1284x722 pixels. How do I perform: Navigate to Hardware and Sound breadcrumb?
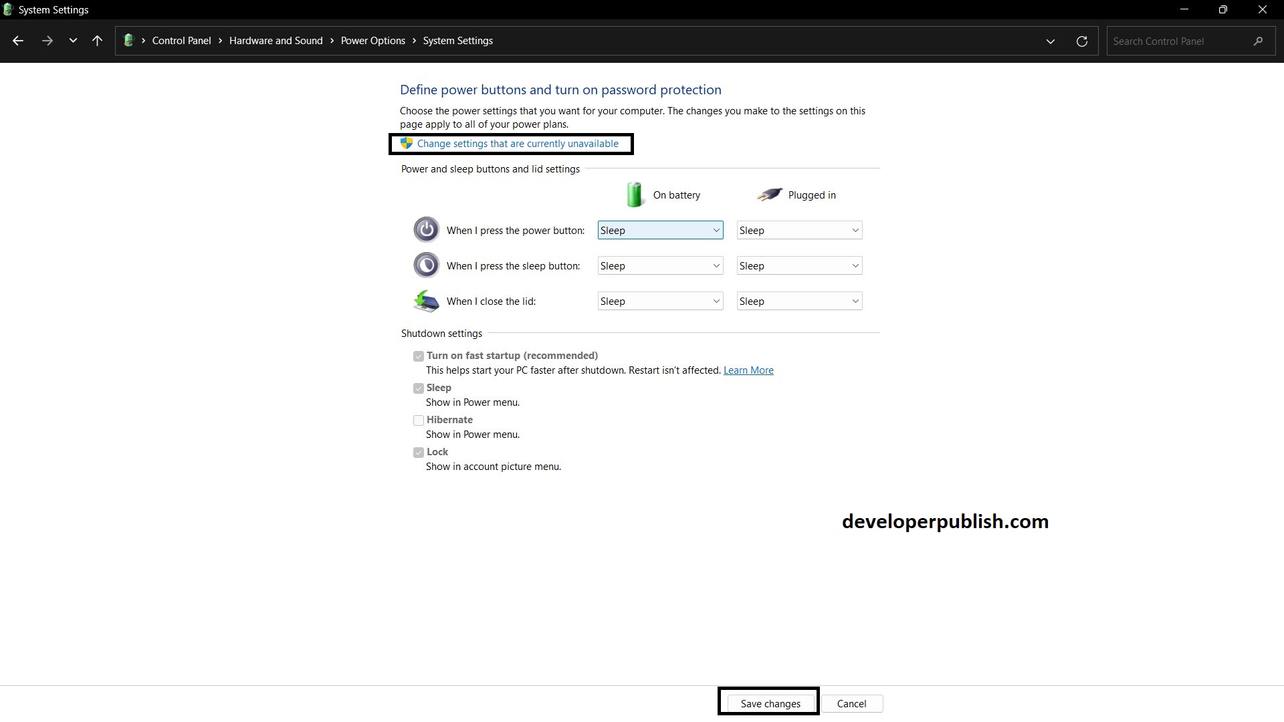[275, 40]
